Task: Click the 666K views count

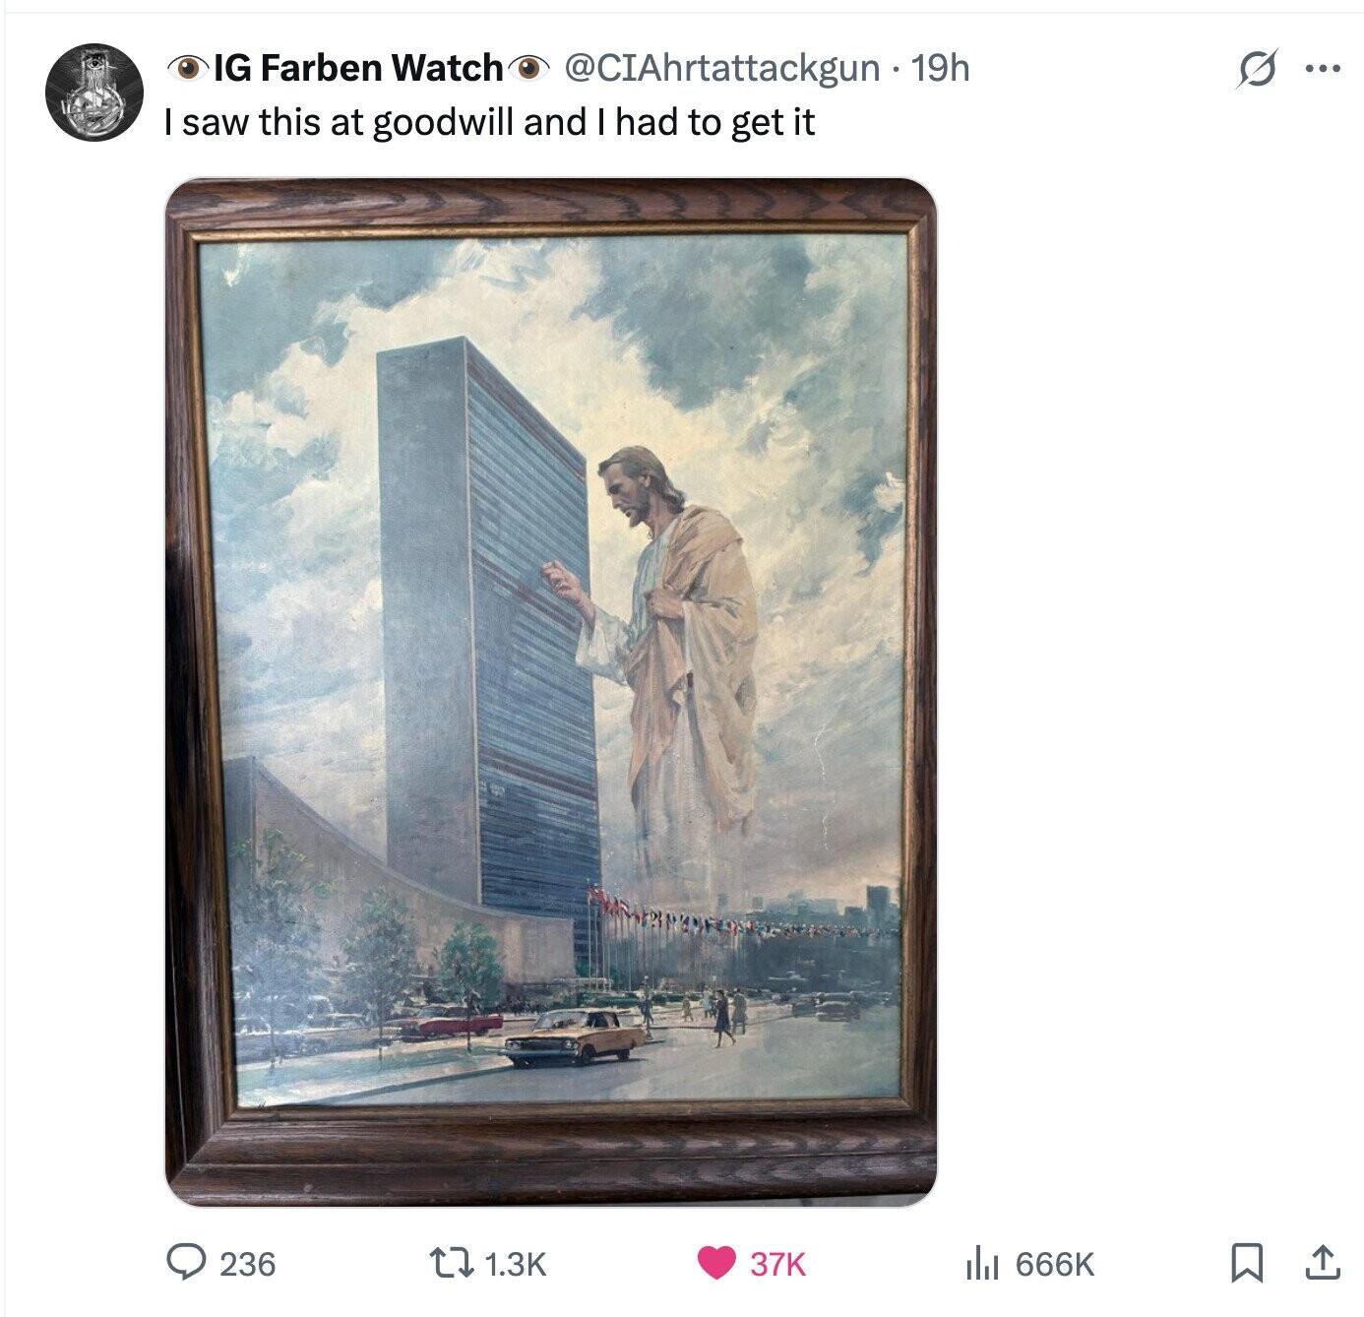Action: click(x=1054, y=1263)
